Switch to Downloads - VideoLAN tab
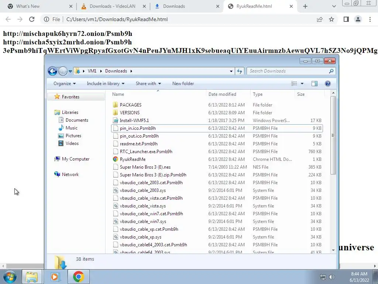This screenshot has width=378, height=284. 112,6
